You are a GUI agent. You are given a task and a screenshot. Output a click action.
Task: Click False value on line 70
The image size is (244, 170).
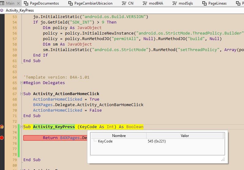(96, 110)
